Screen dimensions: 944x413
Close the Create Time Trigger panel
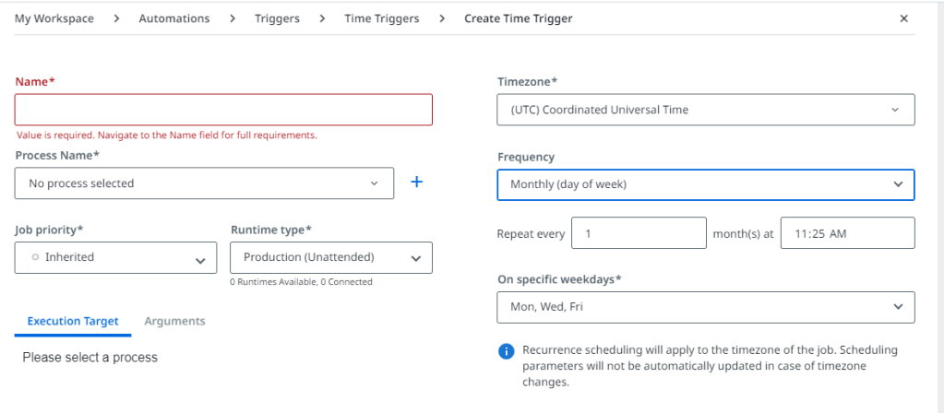point(903,18)
